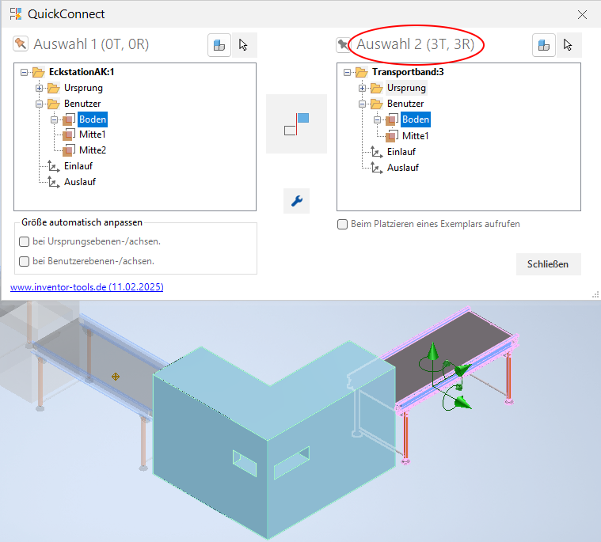
Task: Select Auslauf in the EckstationAK:1 tree
Action: 80,182
